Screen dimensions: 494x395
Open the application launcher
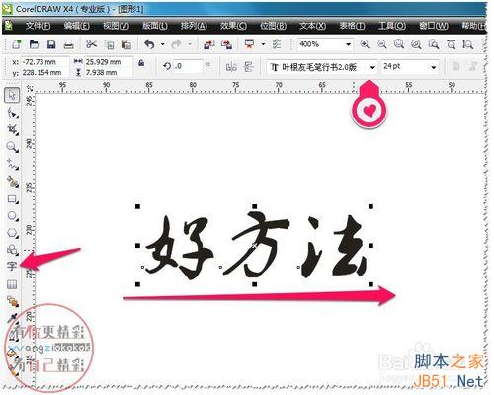249,44
